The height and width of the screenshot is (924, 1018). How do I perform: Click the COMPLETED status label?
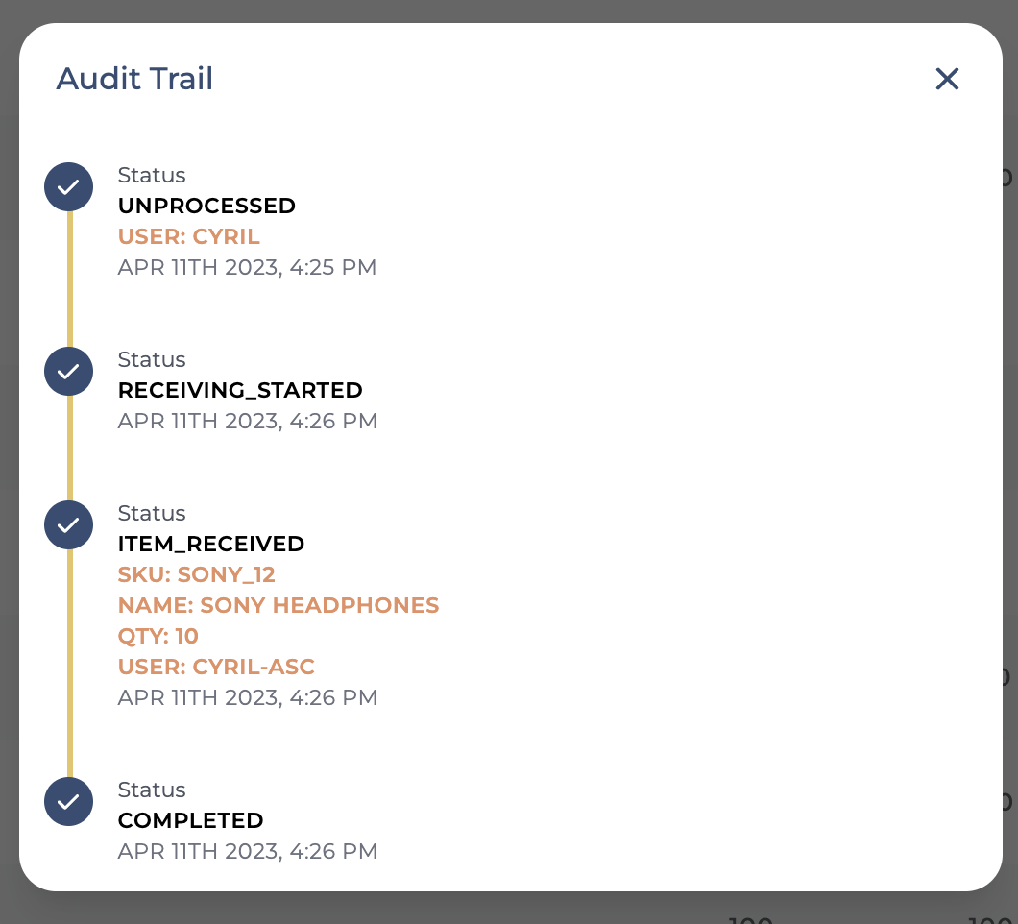[x=190, y=820]
